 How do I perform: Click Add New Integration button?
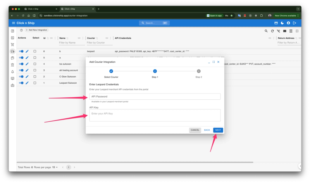[x=37, y=30]
